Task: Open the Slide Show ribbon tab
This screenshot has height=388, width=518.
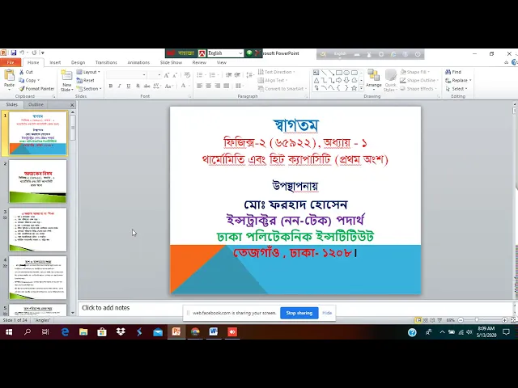Action: [x=171, y=62]
